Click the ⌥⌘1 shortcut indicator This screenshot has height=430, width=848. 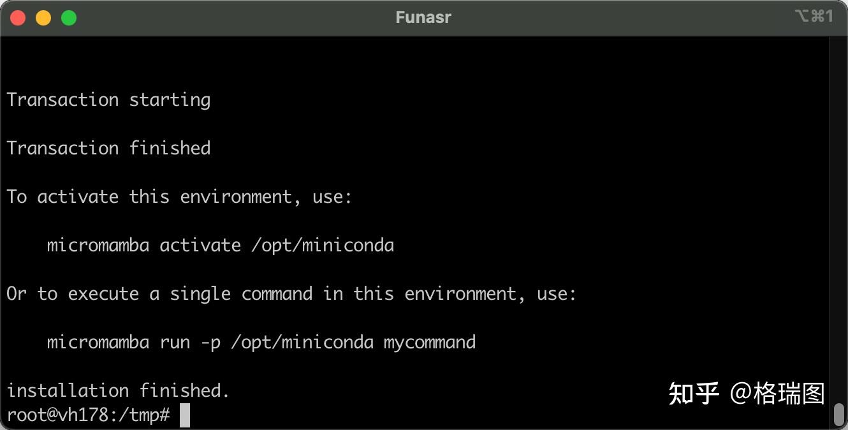click(814, 16)
